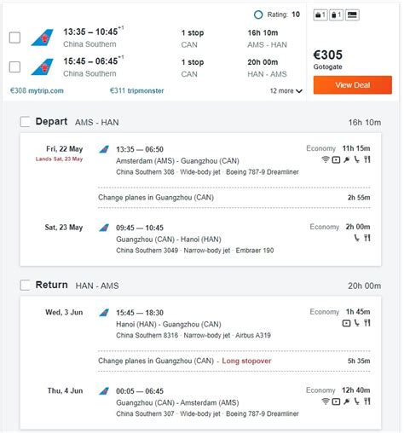Click the seat icon on China Southern 307
Image resolution: width=404 pixels, height=433 pixels.
356,401
